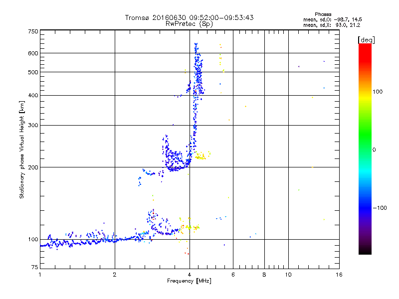
Task: Click the colorbar label '100'
Action: tap(378, 92)
